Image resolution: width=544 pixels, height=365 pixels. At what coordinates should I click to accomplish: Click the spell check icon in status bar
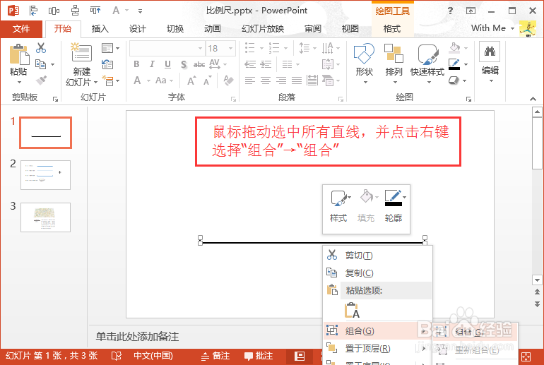click(117, 356)
